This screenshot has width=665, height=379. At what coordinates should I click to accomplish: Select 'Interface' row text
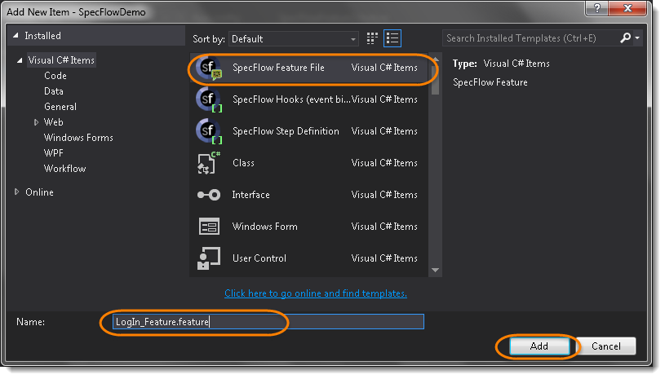(250, 195)
